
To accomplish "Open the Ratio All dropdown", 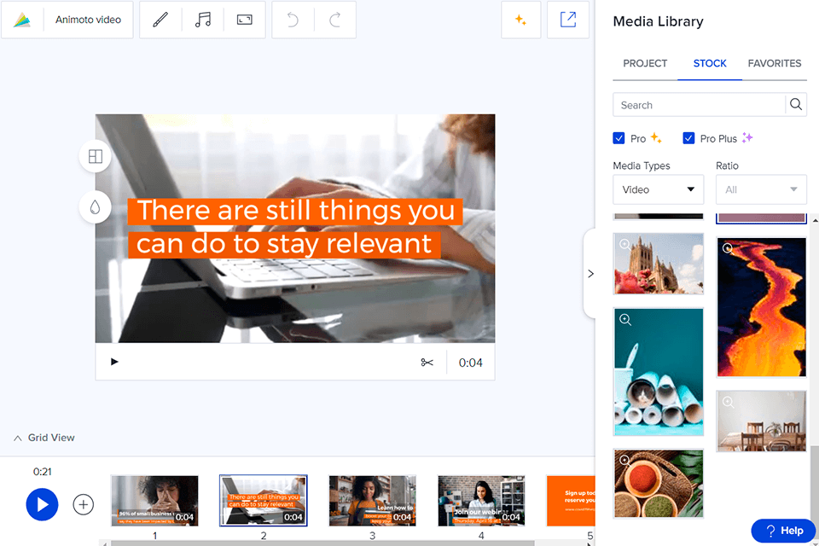I will point(761,189).
